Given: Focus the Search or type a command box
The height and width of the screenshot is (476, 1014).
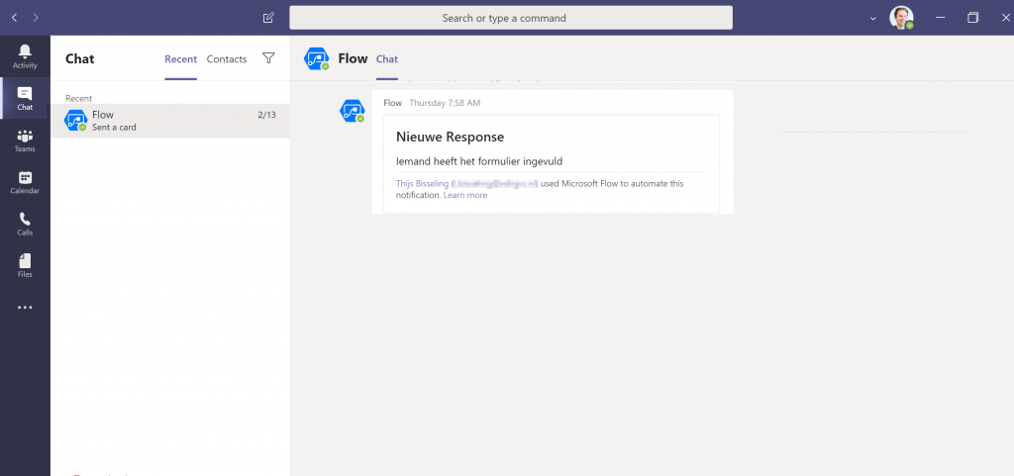Looking at the screenshot, I should [x=511, y=18].
